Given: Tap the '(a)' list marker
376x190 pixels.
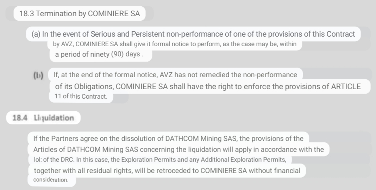Looking at the screenshot, I should [x=36, y=34].
